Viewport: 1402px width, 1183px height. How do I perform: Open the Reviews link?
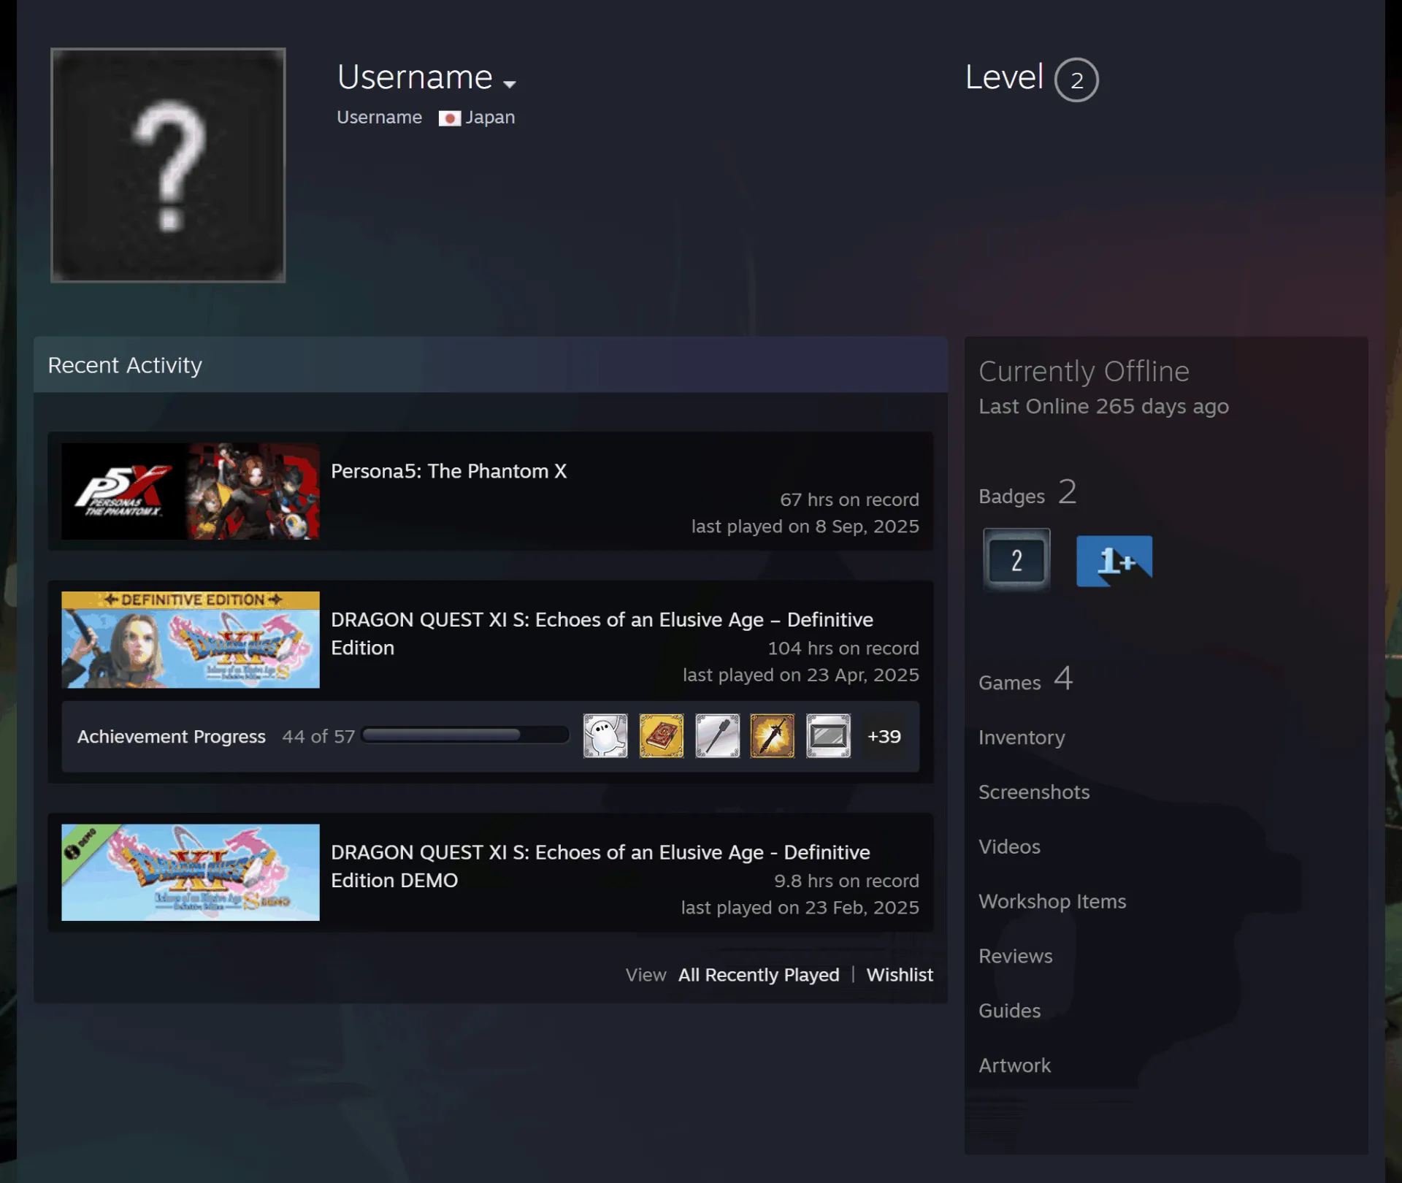click(x=1015, y=957)
